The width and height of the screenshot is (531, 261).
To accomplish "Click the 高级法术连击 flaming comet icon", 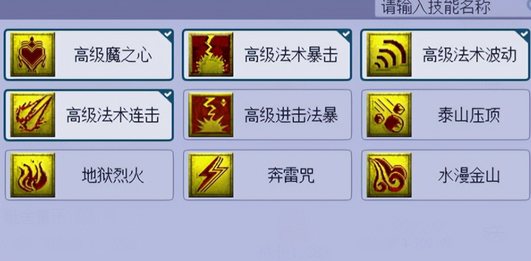I will coord(32,115).
